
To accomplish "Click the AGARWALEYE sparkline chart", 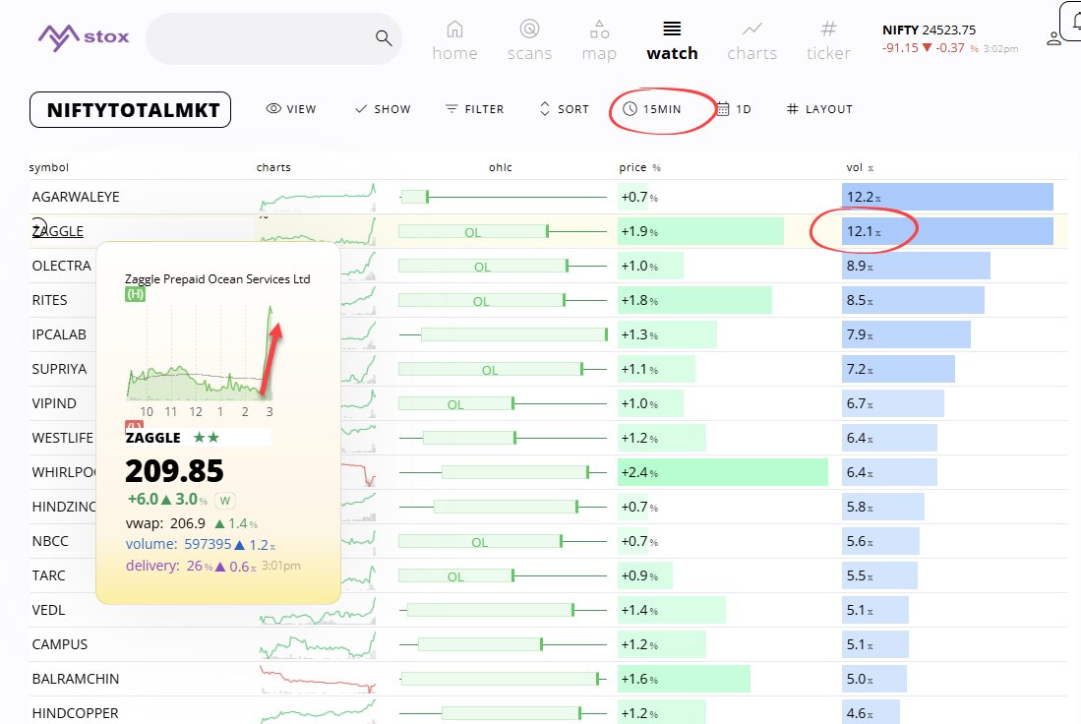I will (x=318, y=197).
